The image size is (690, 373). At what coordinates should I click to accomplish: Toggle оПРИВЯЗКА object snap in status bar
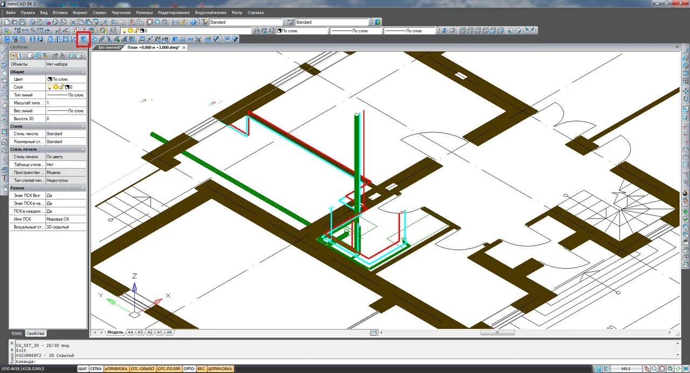(x=116, y=369)
